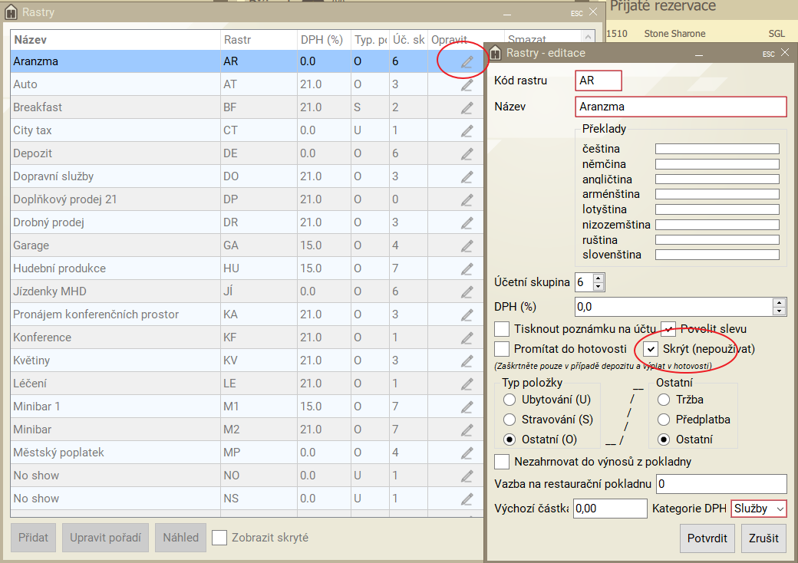798x563 pixels.
Task: Edit Hudební produkce via pencil icon
Action: pyautogui.click(x=467, y=269)
